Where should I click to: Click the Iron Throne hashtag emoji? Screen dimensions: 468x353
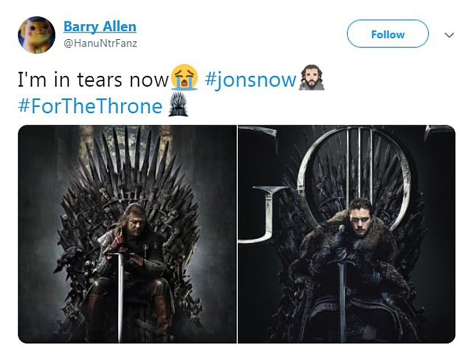coord(175,106)
